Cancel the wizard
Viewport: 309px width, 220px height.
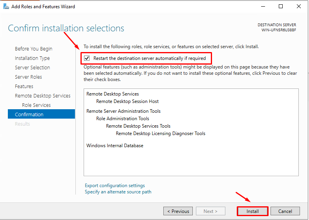tap(285, 211)
